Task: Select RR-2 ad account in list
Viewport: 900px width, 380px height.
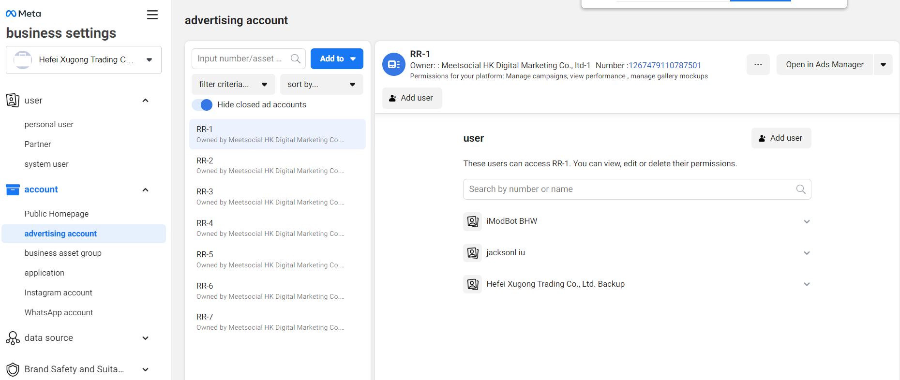Action: (x=277, y=165)
